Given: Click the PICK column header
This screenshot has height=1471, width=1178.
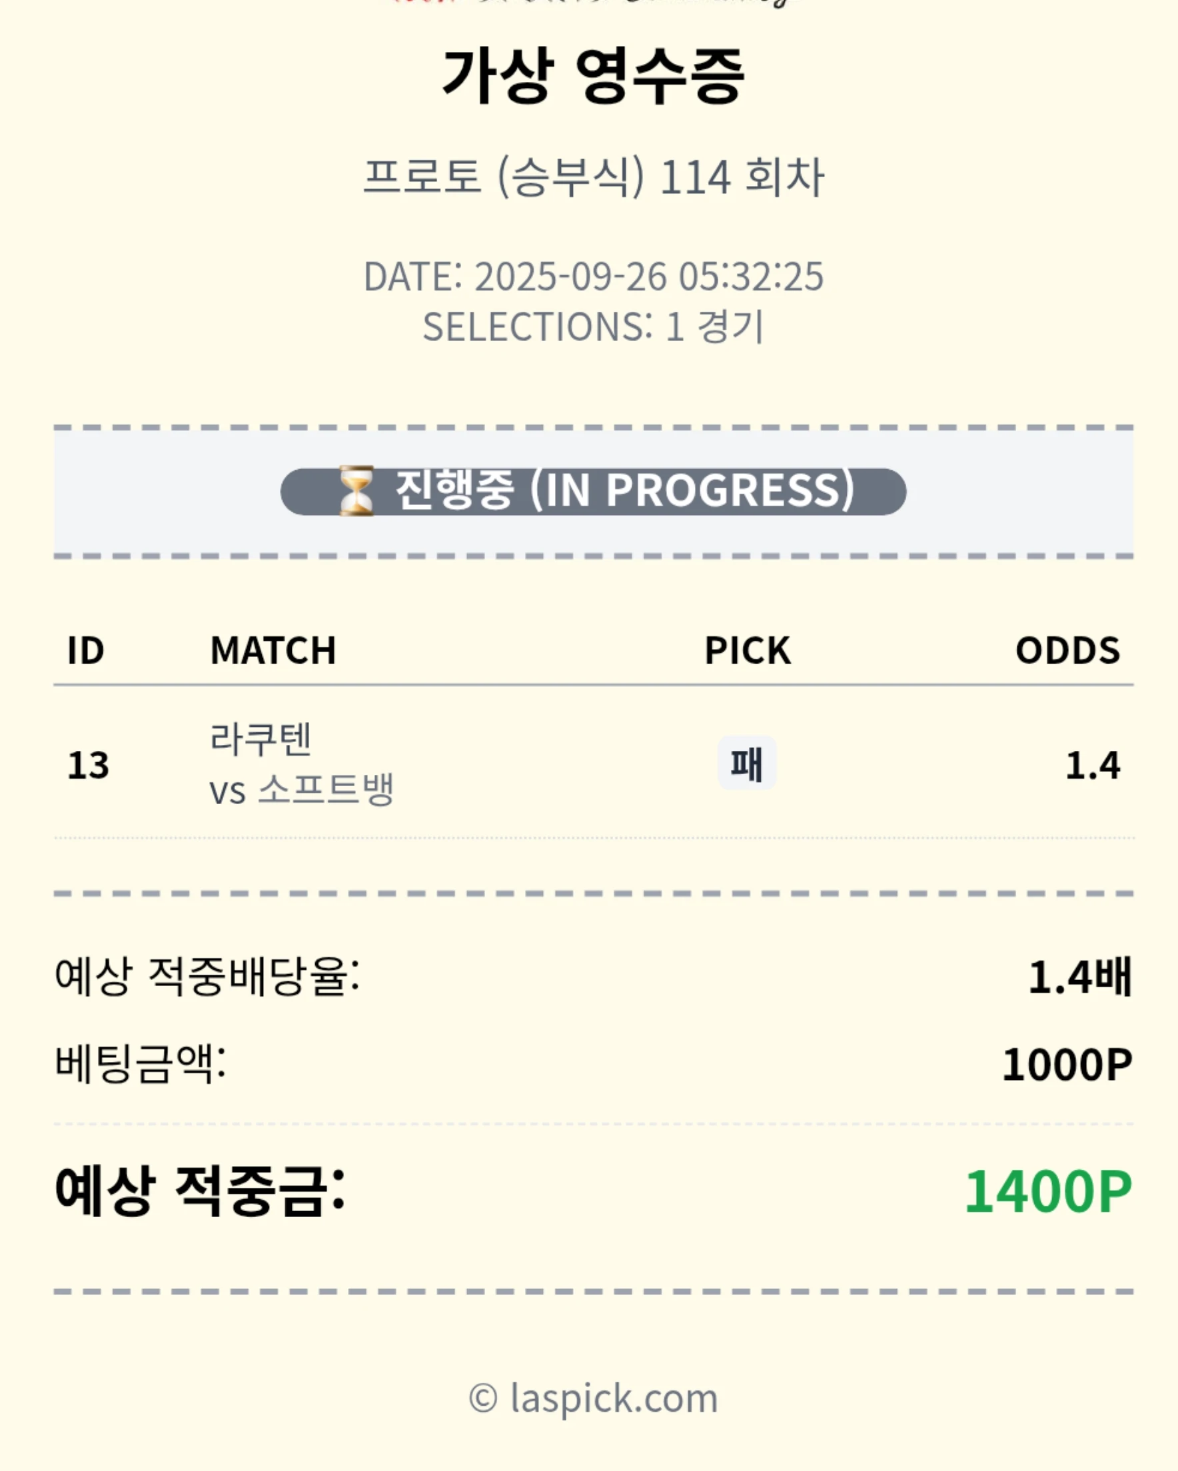Looking at the screenshot, I should point(748,650).
